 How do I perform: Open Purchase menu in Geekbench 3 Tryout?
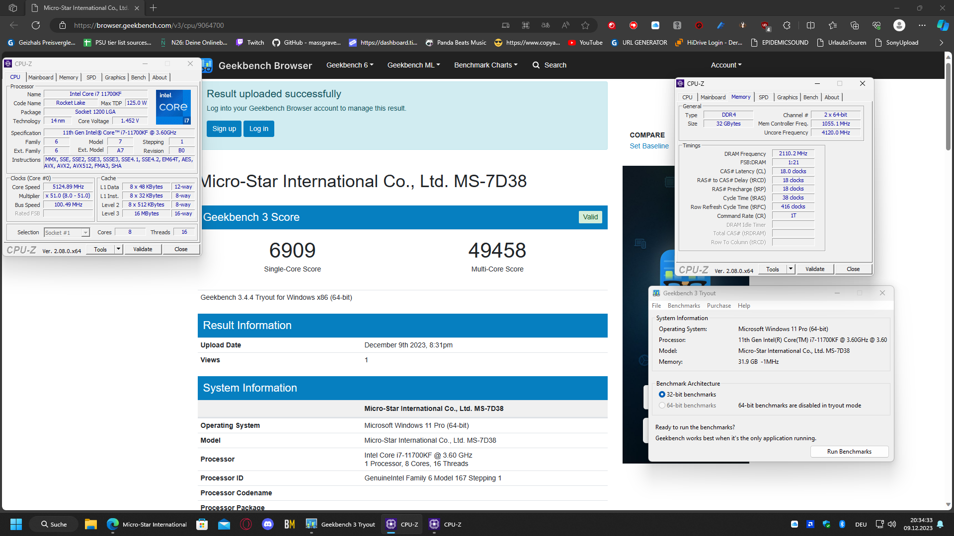pyautogui.click(x=718, y=306)
